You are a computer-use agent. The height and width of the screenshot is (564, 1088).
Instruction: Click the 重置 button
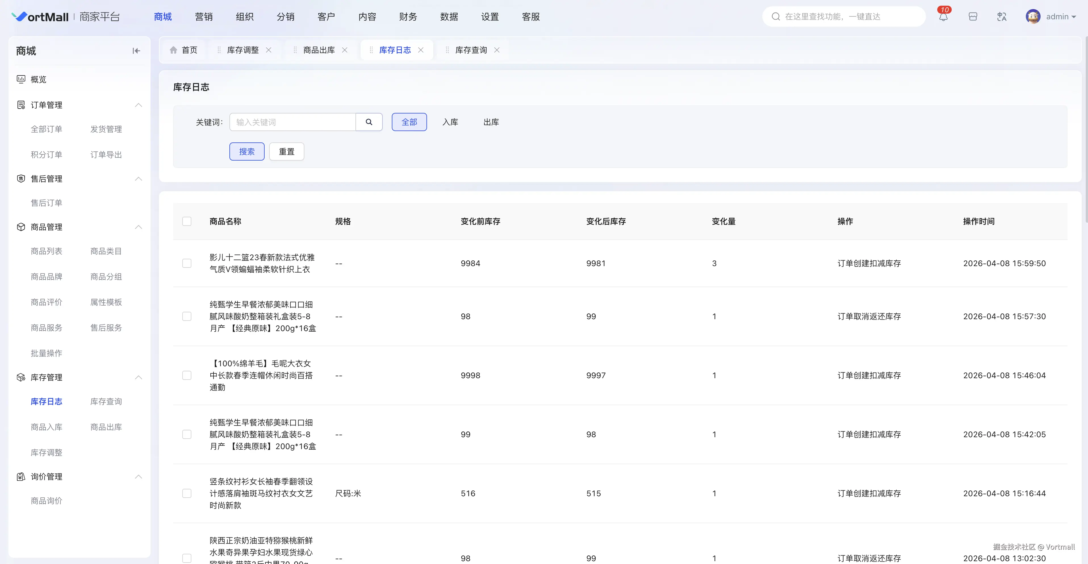pyautogui.click(x=286, y=151)
